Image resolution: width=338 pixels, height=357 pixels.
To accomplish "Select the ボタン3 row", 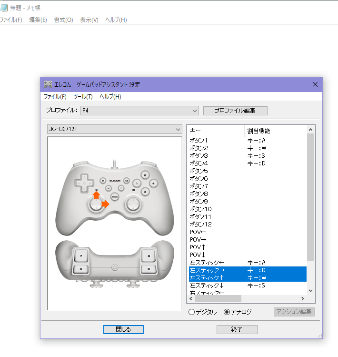I will click(248, 156).
